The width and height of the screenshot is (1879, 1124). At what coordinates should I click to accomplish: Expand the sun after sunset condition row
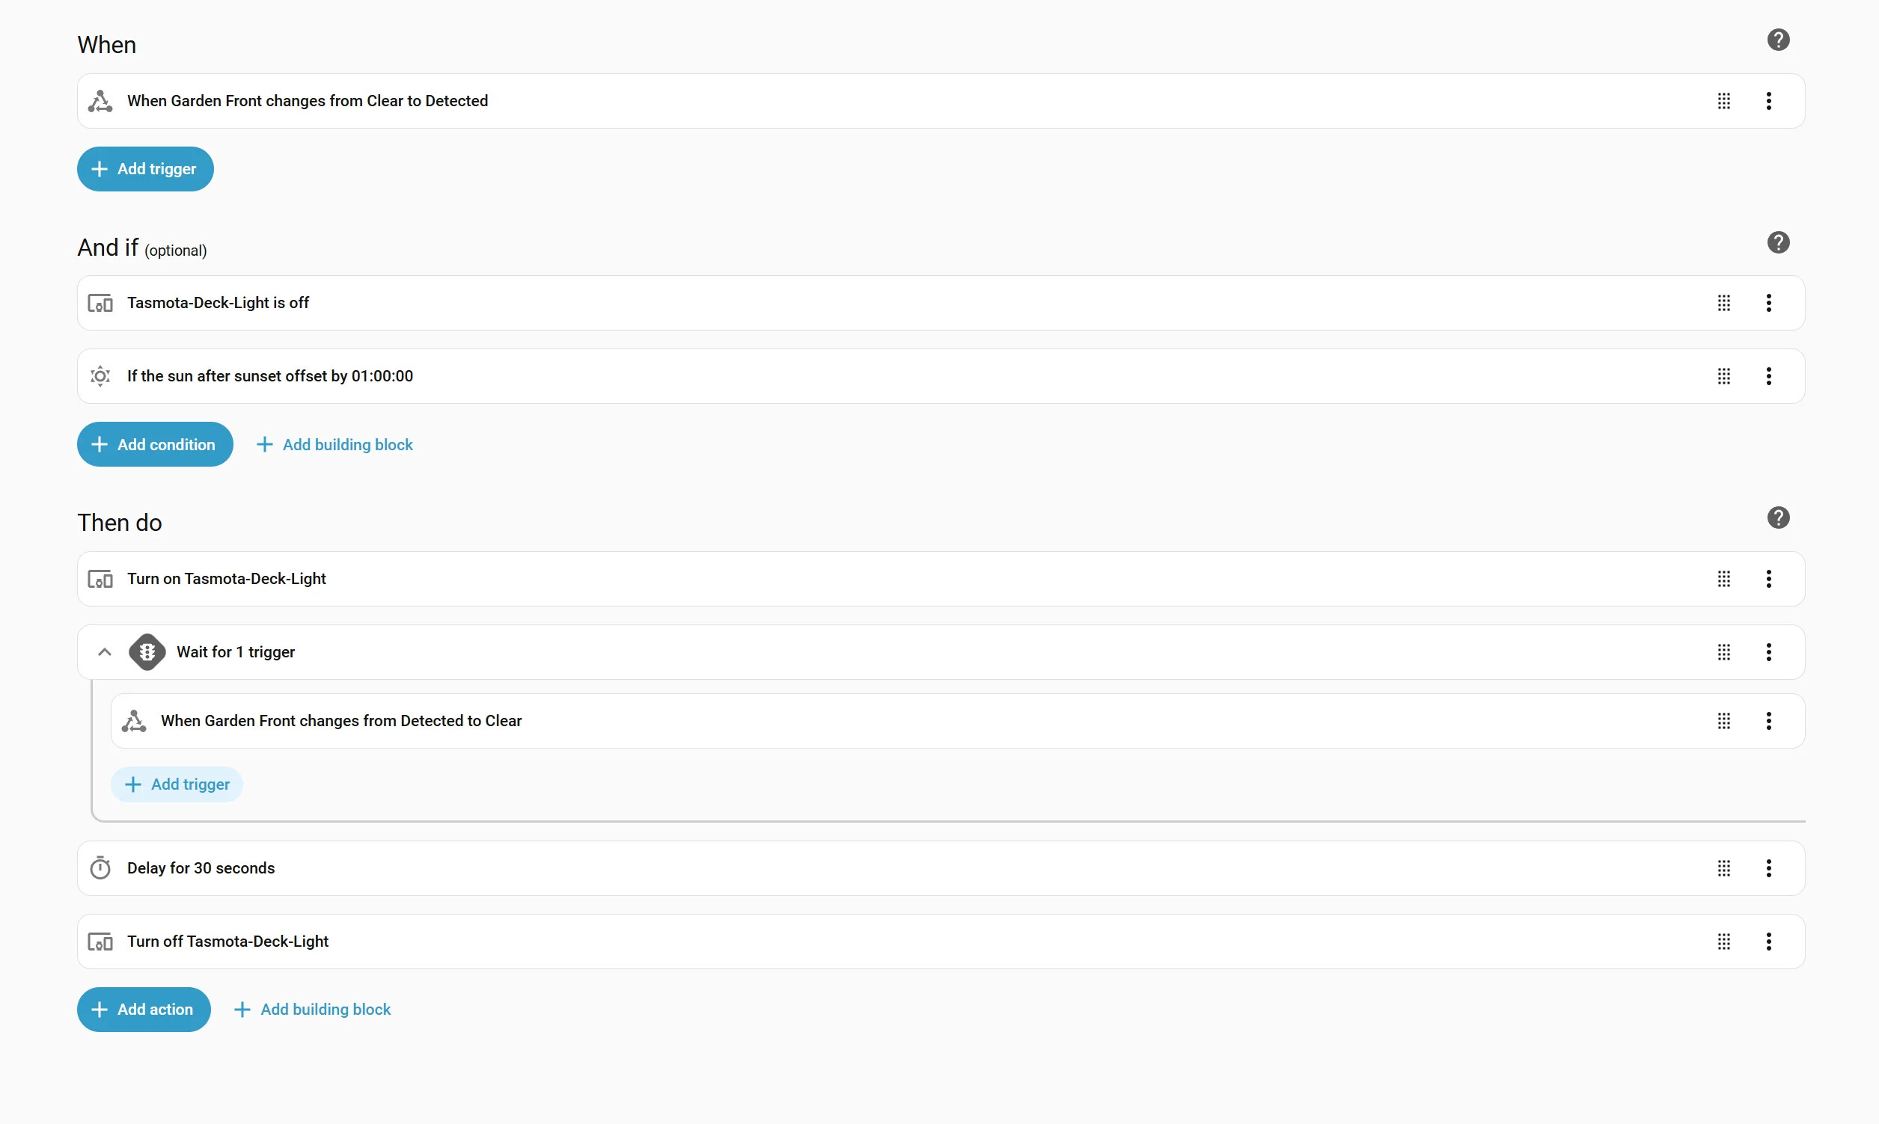click(x=269, y=376)
